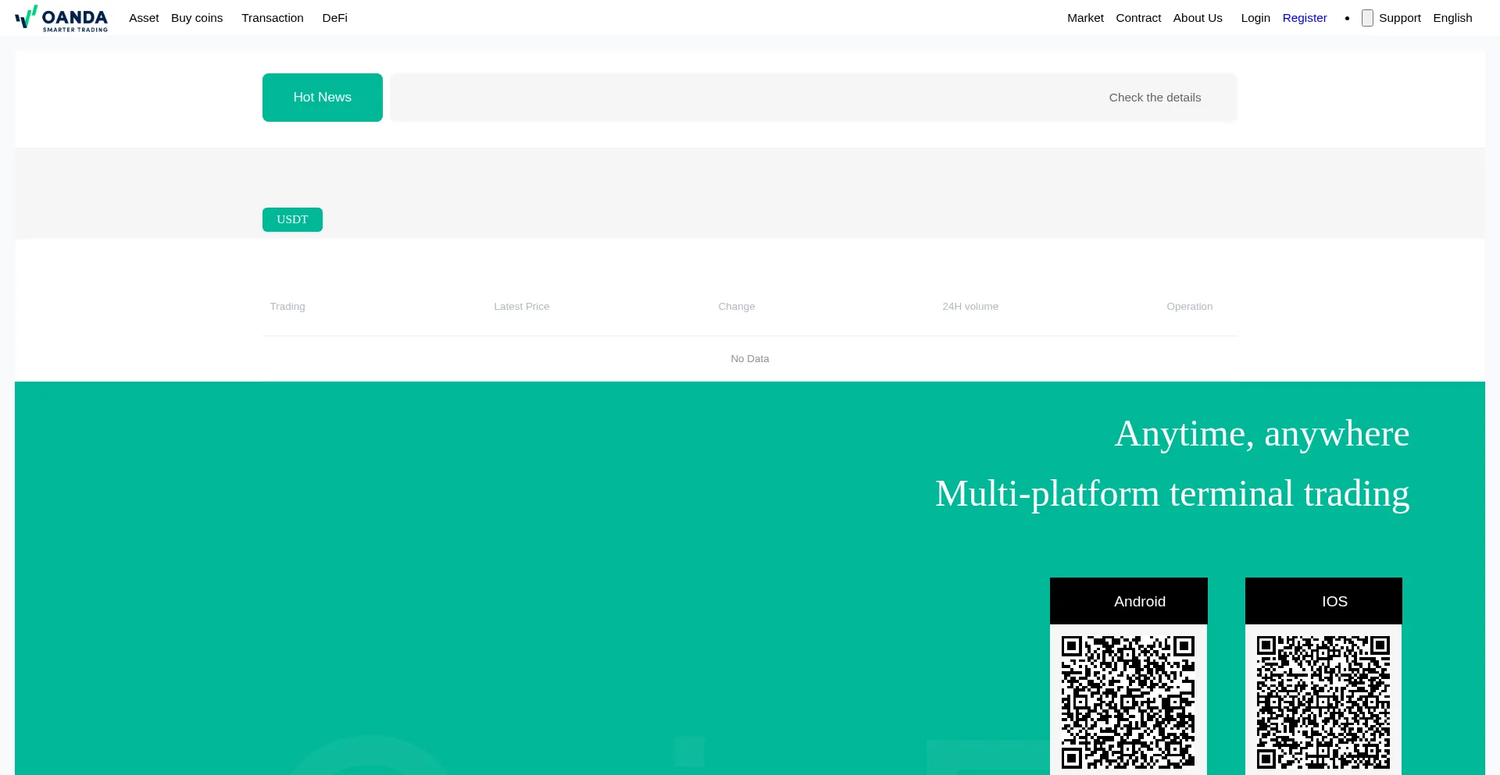The width and height of the screenshot is (1500, 775).
Task: Click the Register link
Action: 1305,18
